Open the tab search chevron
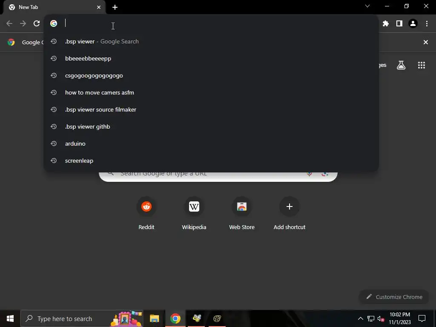 [367, 6]
